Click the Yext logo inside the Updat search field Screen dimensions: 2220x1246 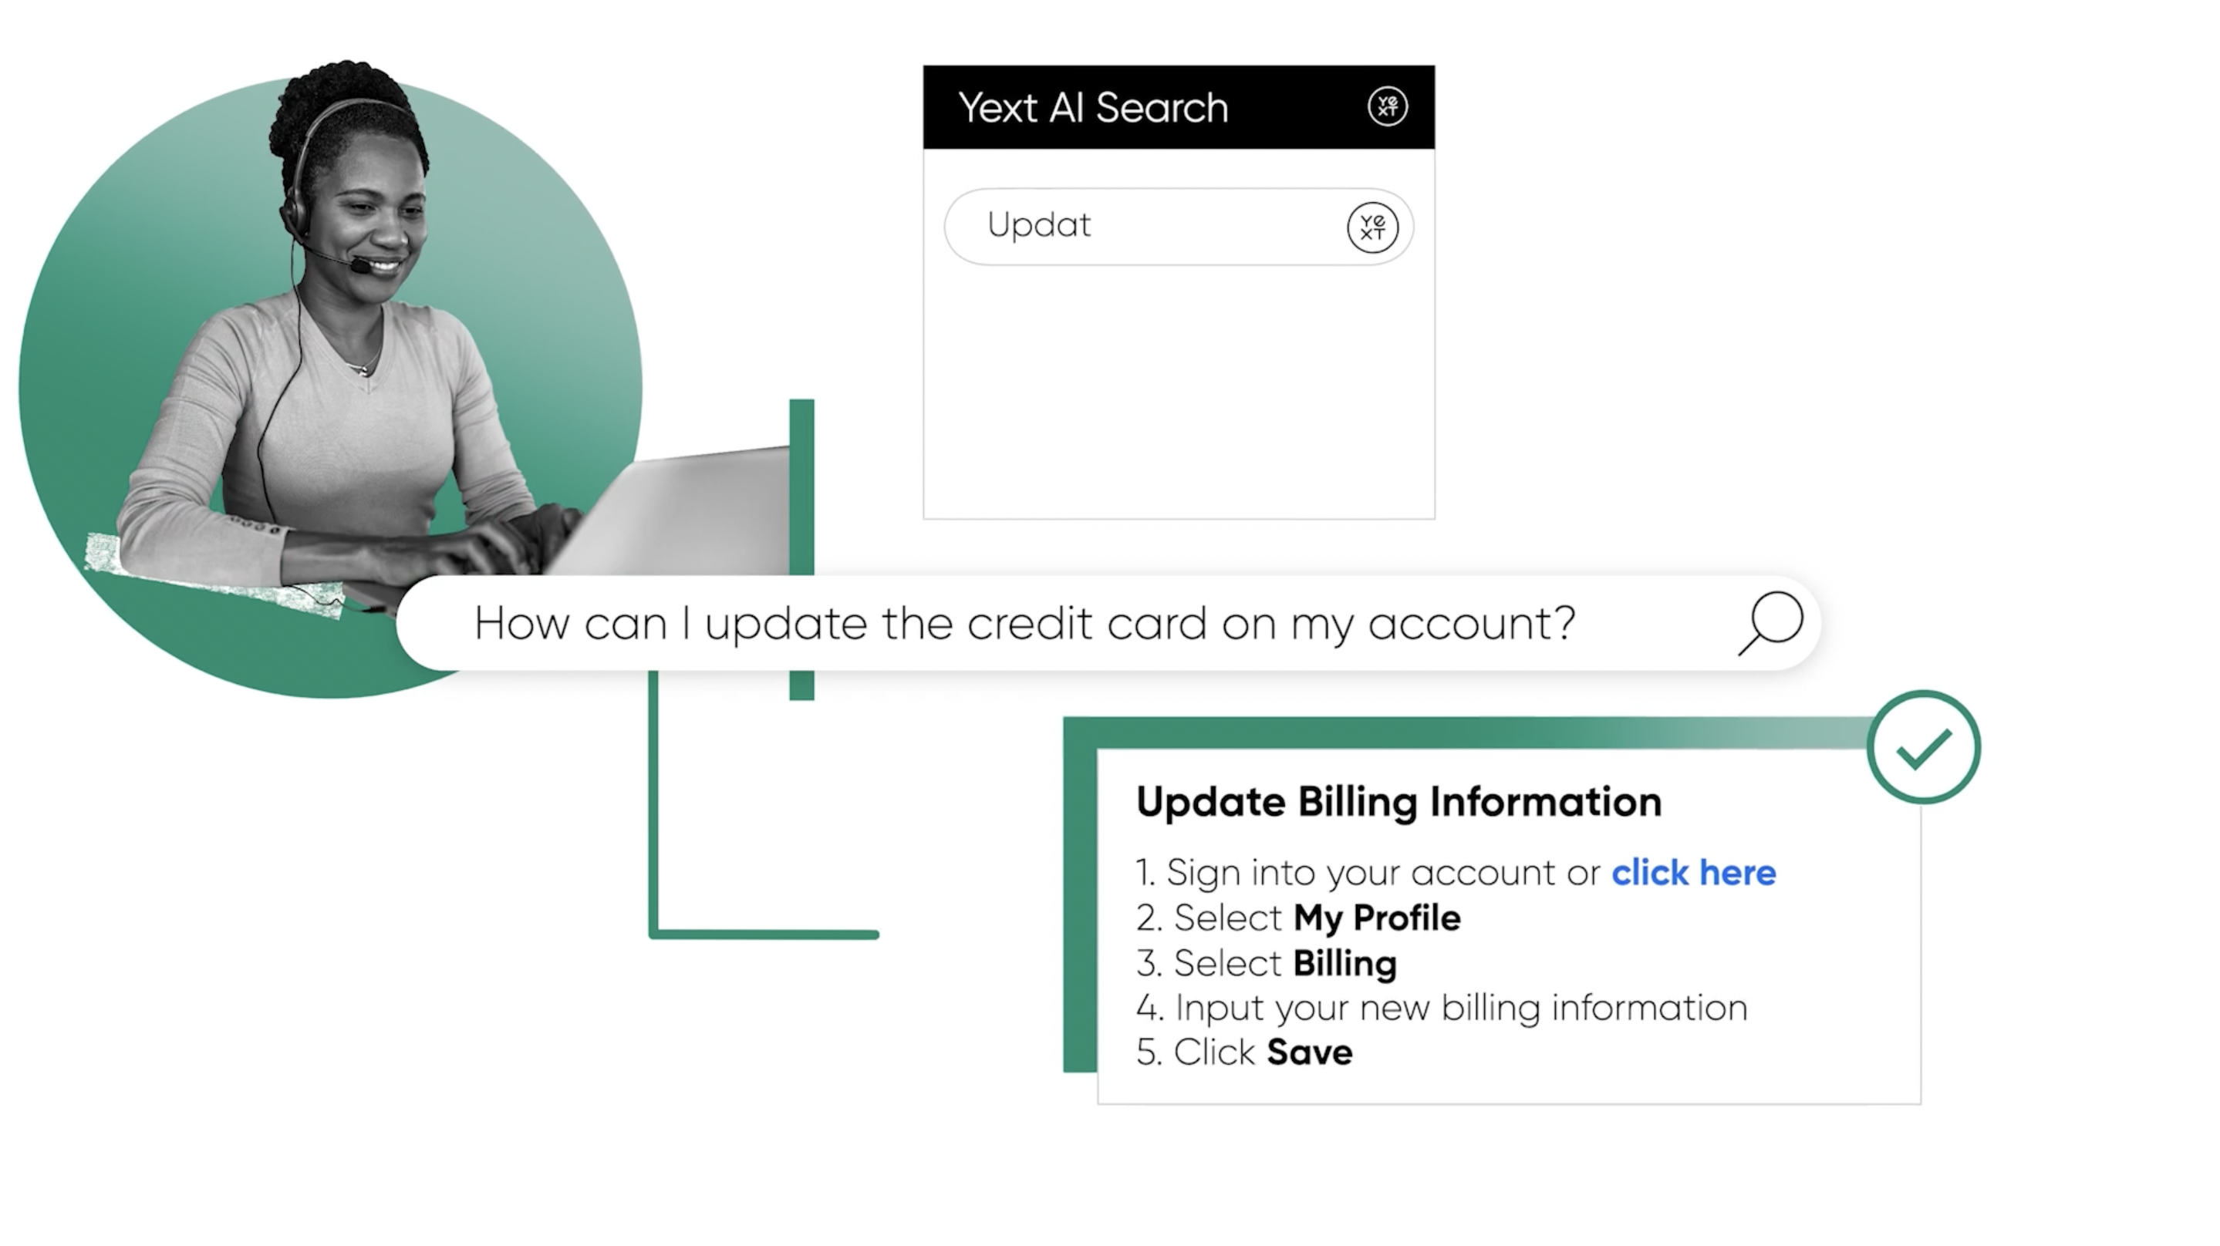(1372, 227)
